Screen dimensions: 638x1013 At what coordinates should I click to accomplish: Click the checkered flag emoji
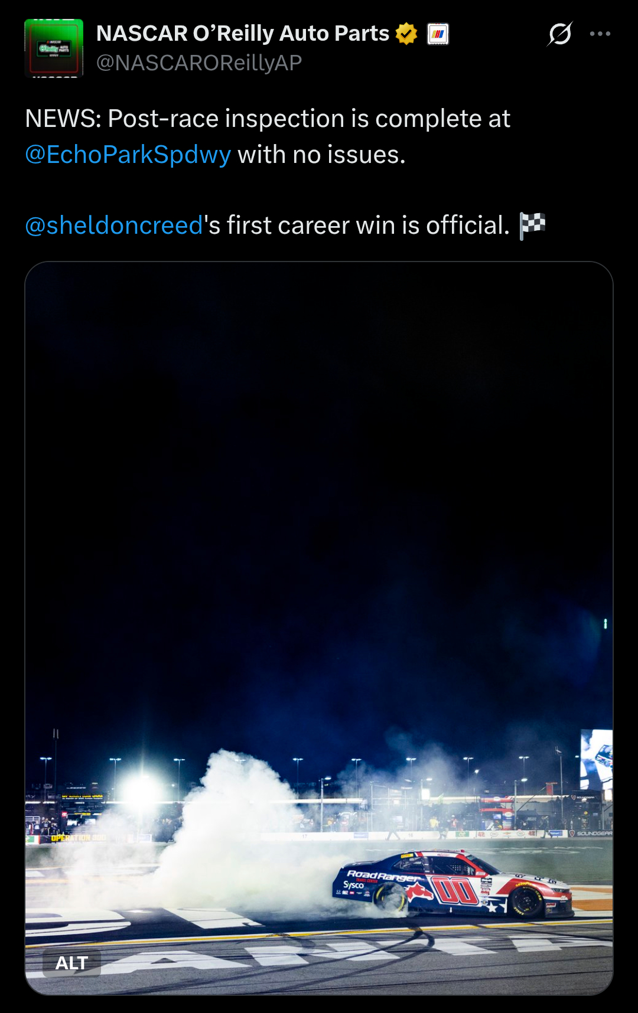pos(532,226)
